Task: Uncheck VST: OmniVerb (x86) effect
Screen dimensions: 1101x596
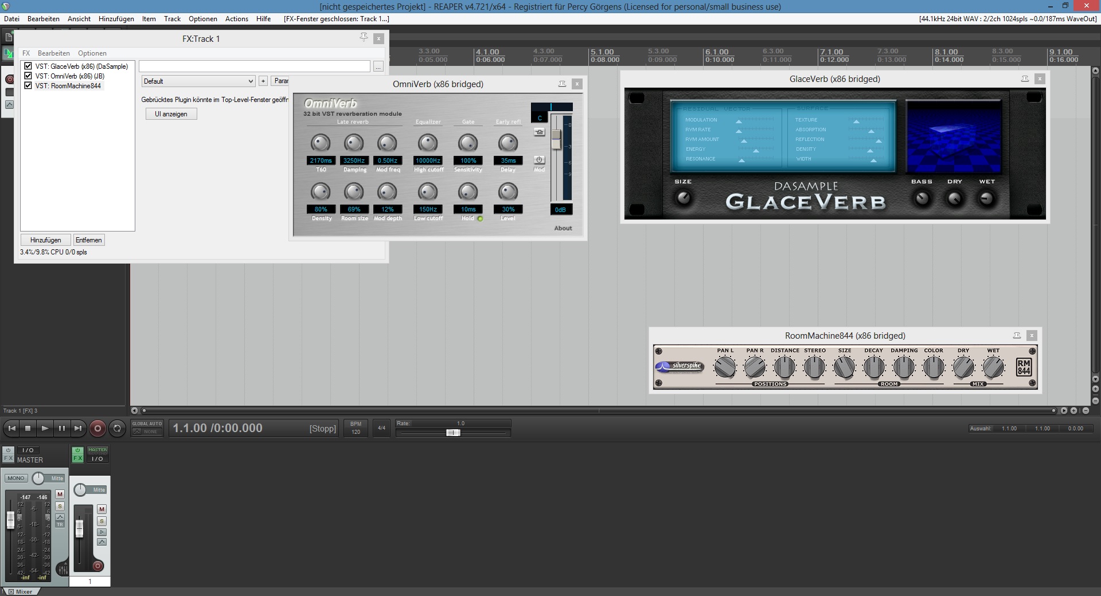Action: (x=28, y=76)
